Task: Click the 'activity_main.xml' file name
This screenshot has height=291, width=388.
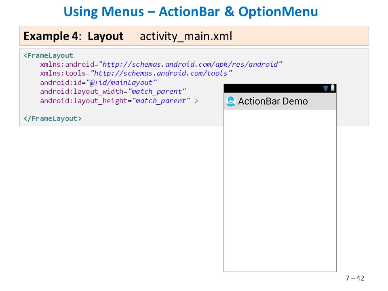Action: click(x=186, y=36)
